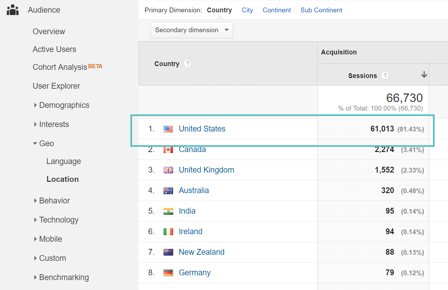This screenshot has width=448, height=290.
Task: Open the Sessions metric help tooltip
Action: click(385, 75)
